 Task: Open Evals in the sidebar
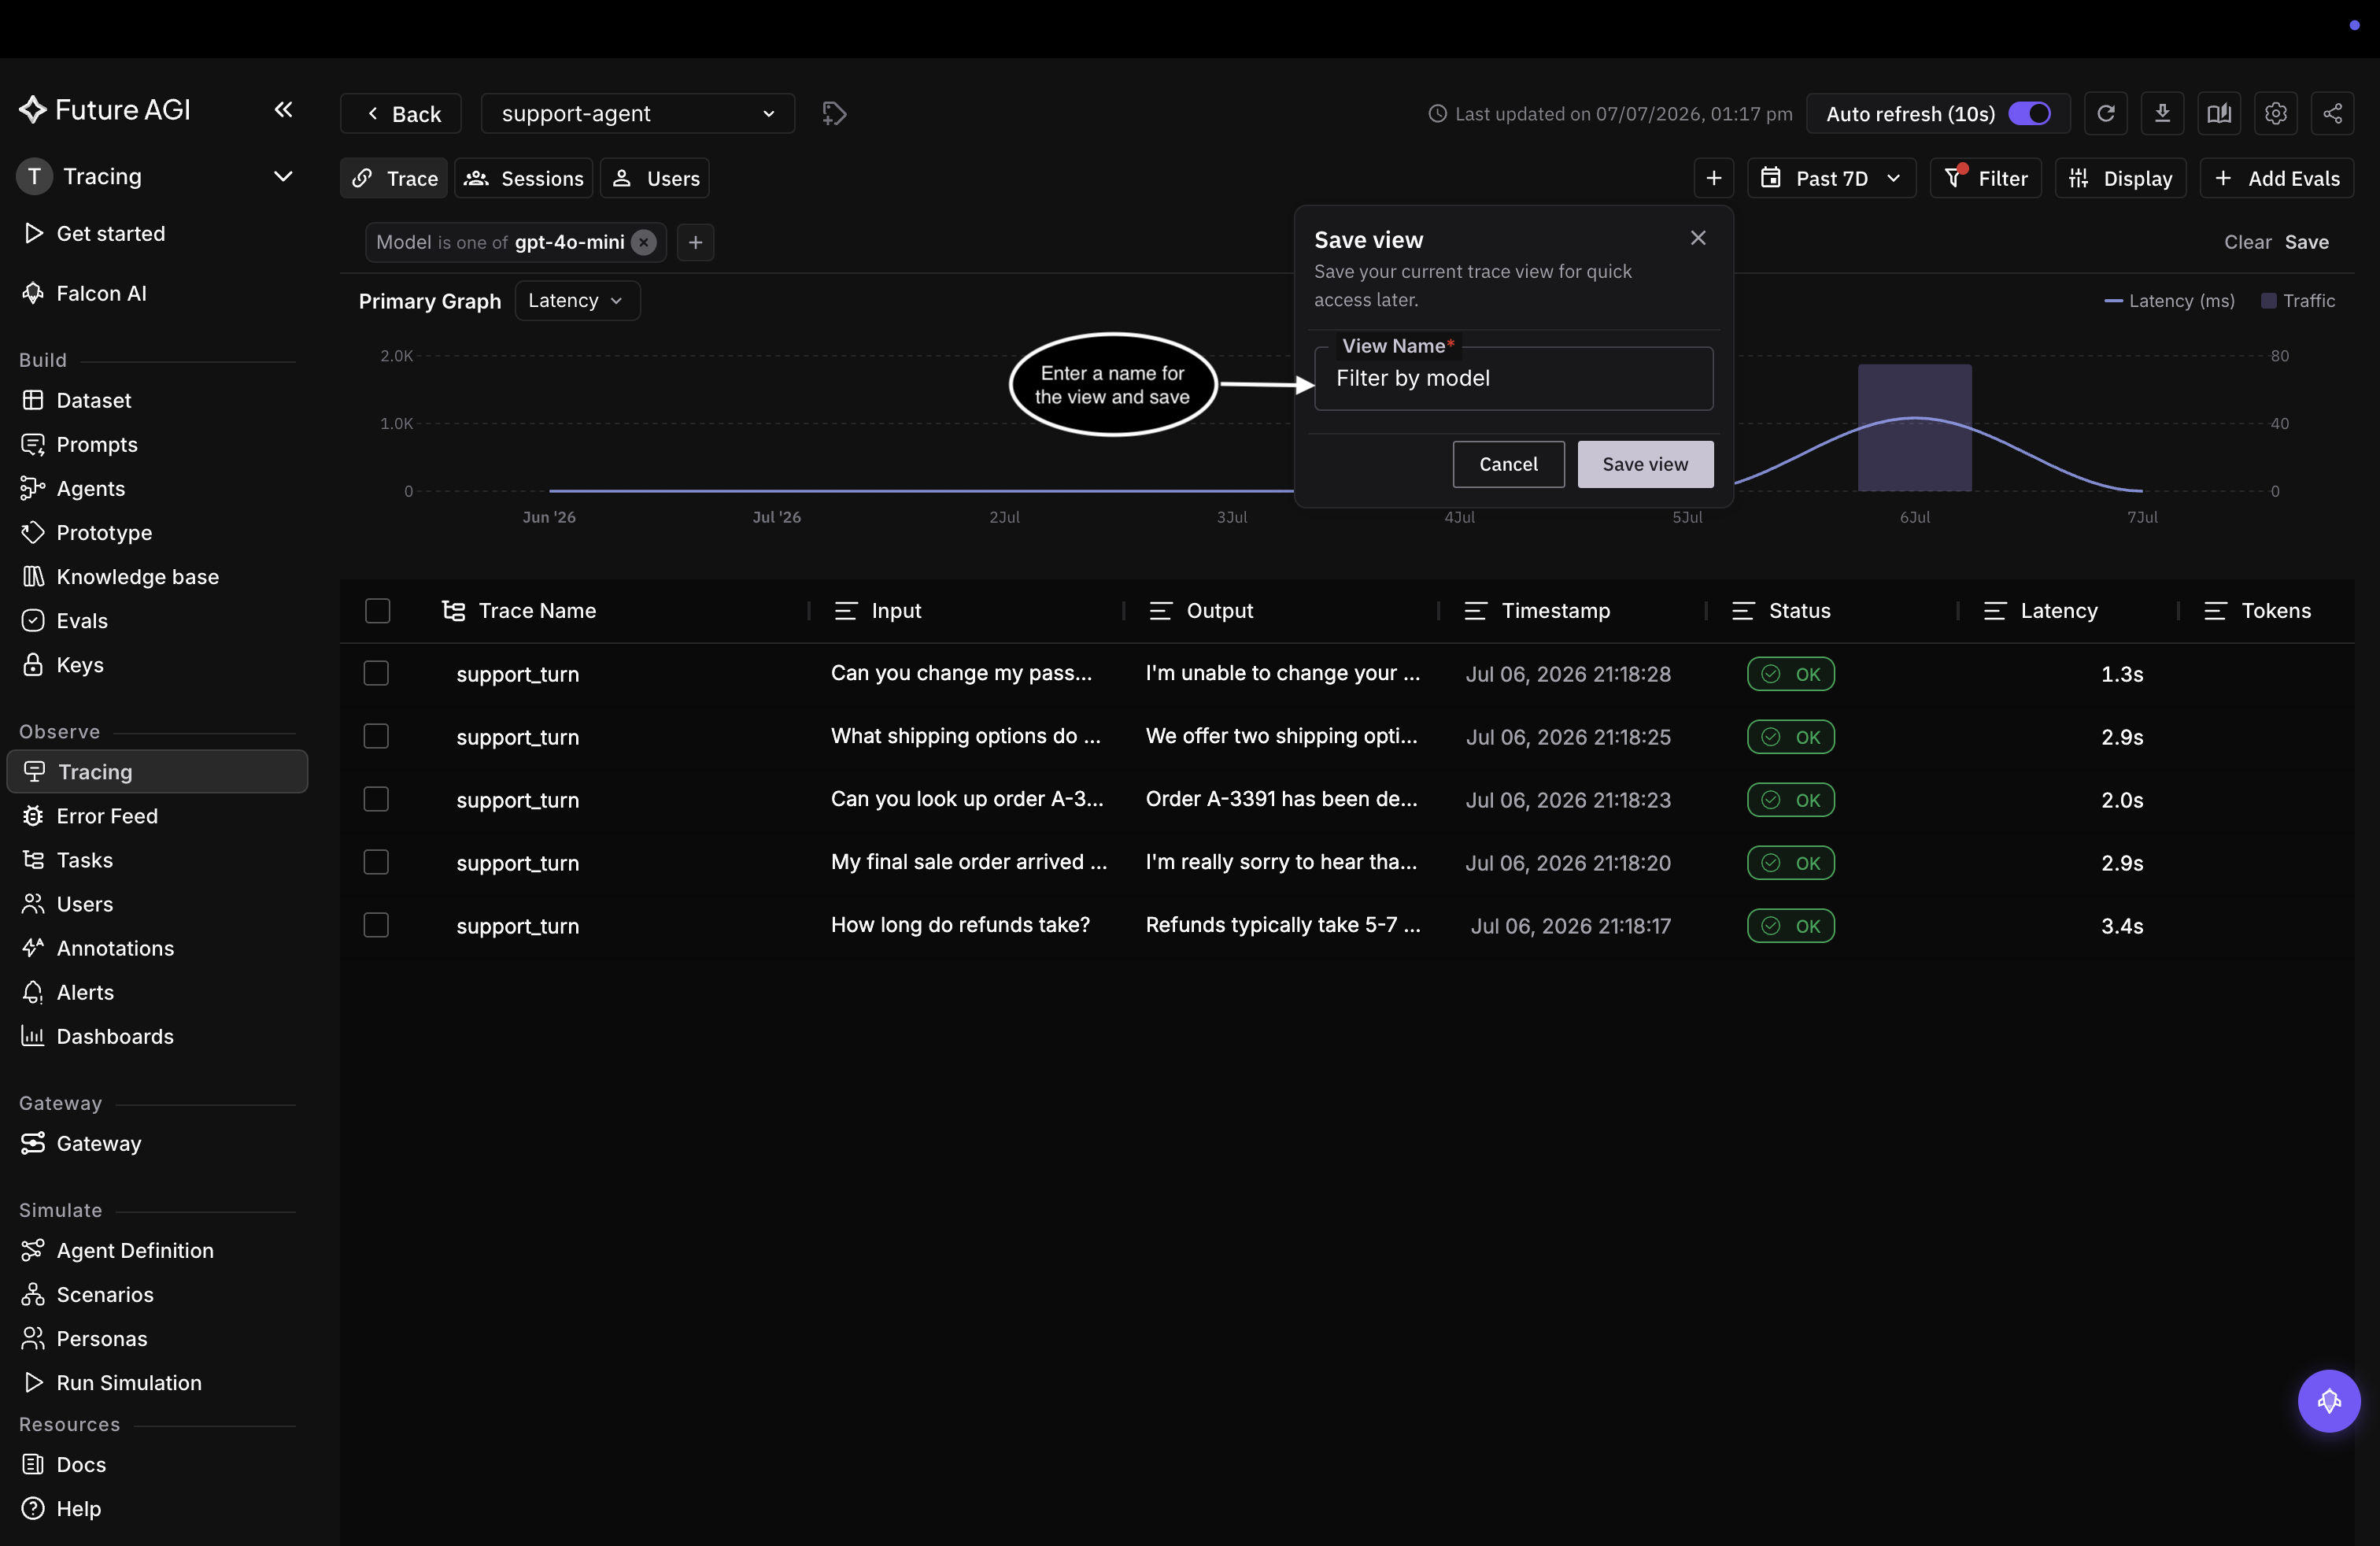pyautogui.click(x=157, y=620)
